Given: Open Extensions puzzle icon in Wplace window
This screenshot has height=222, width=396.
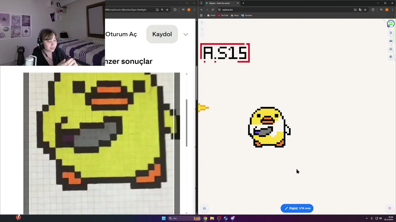Looking at the screenshot, I should pyautogui.click(x=373, y=10).
